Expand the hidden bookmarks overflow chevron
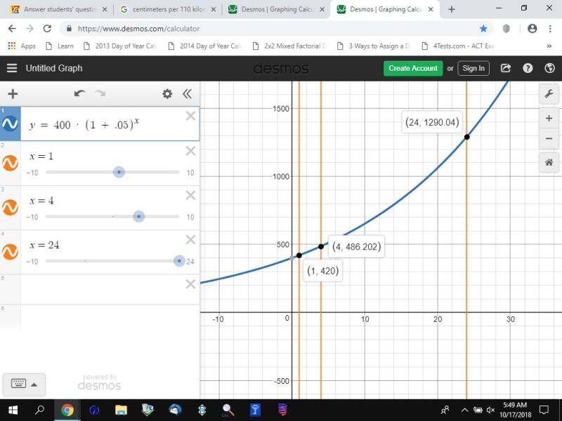The height and width of the screenshot is (421, 562). point(549,46)
